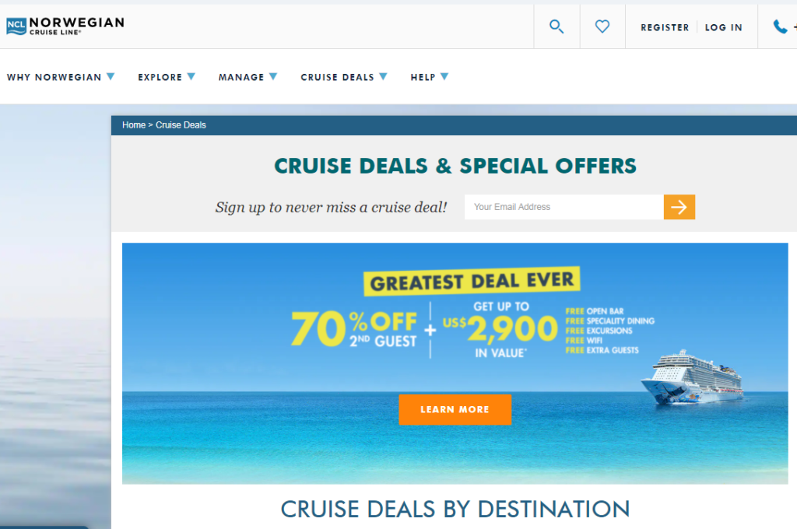Submit email with orange arrow button
Image resolution: width=797 pixels, height=529 pixels.
click(x=679, y=207)
